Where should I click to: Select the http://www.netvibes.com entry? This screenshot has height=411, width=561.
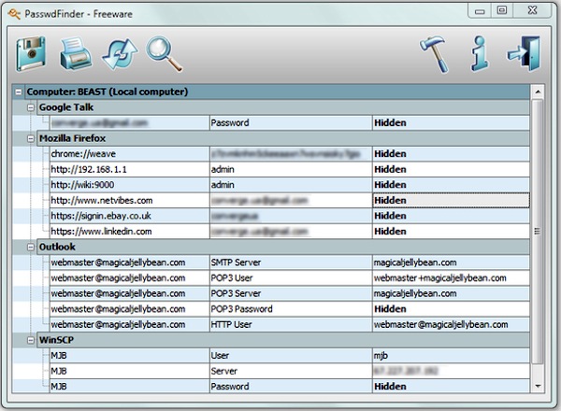129,201
